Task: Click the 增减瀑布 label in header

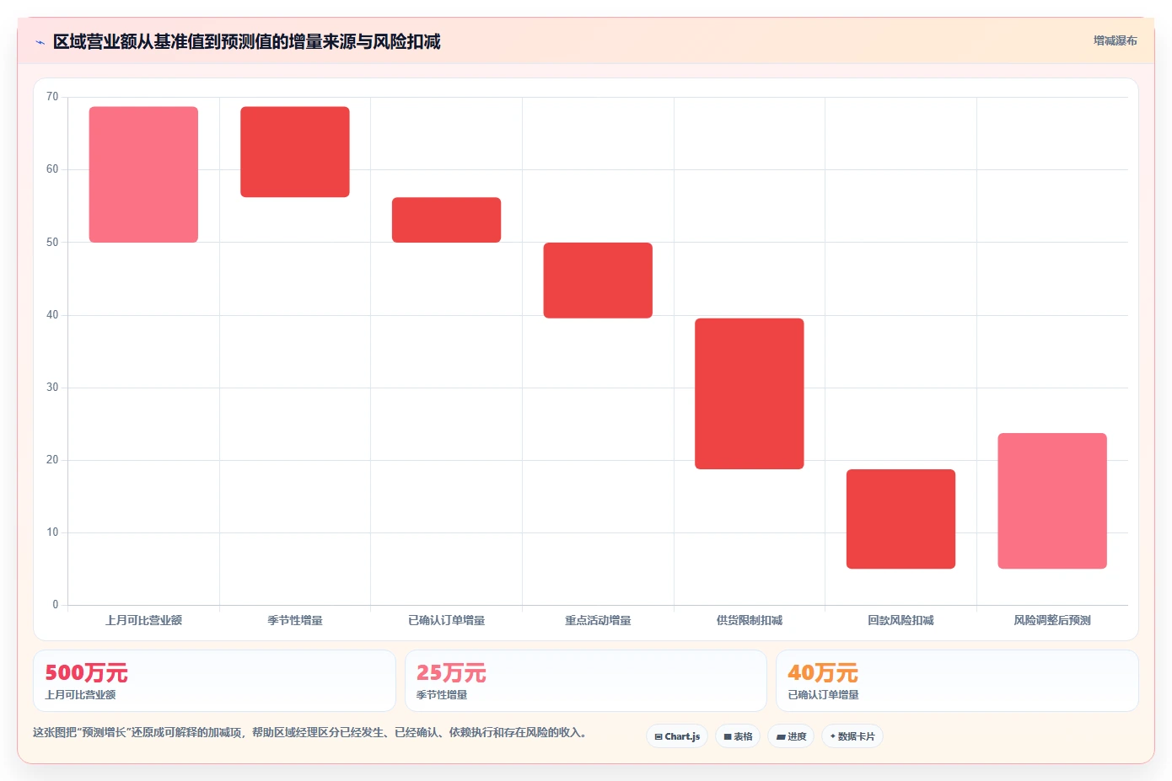Action: coord(1115,40)
